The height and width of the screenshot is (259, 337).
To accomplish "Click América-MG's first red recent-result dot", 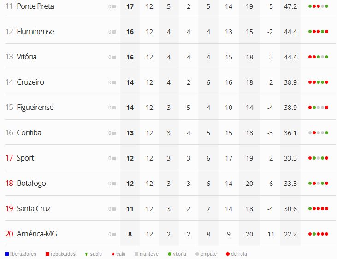I will (310, 234).
